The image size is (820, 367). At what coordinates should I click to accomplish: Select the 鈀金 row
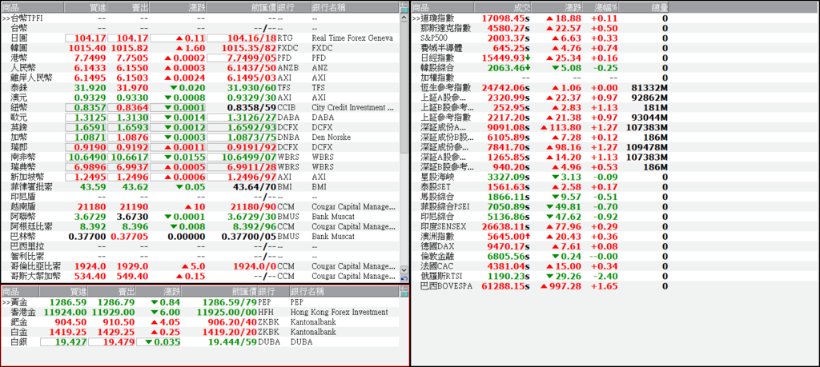click(199, 322)
